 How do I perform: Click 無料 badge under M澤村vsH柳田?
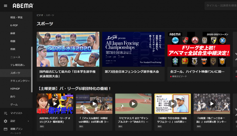point(81,127)
